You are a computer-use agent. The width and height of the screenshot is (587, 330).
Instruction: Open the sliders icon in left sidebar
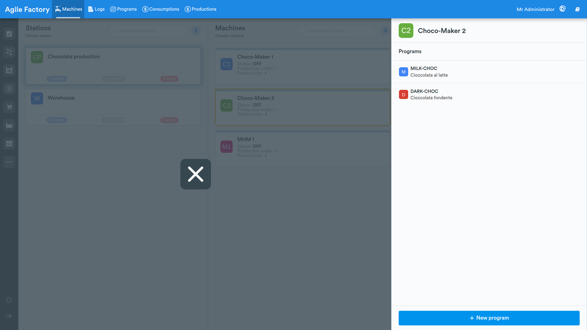pos(9,52)
